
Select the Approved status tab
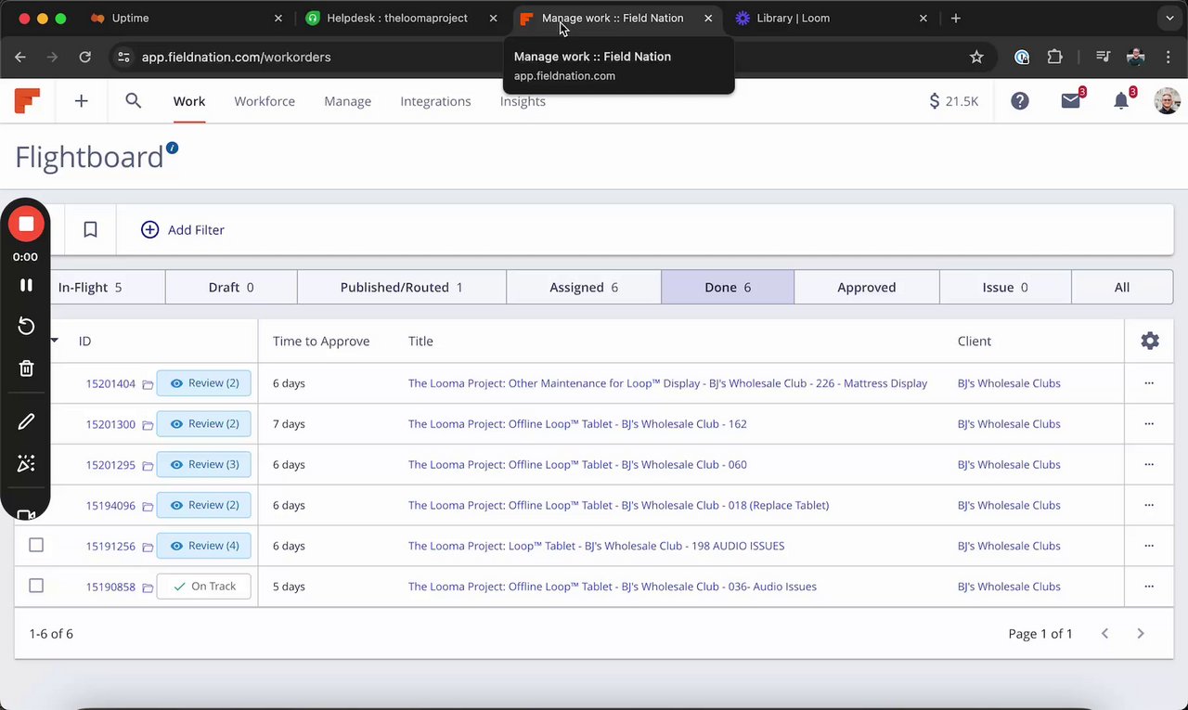pyautogui.click(x=867, y=288)
